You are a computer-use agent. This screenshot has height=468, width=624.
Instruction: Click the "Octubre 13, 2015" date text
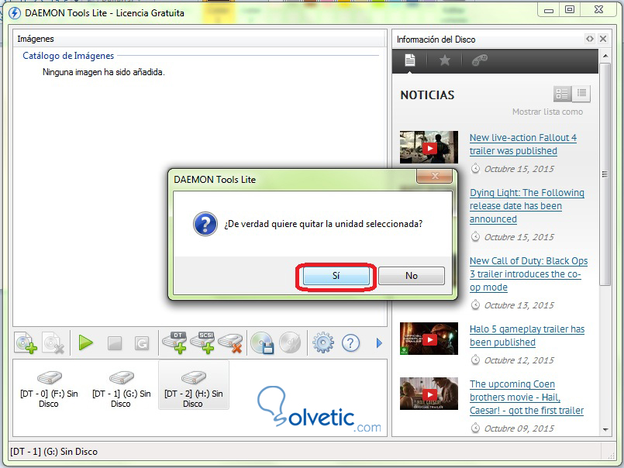[x=519, y=305]
